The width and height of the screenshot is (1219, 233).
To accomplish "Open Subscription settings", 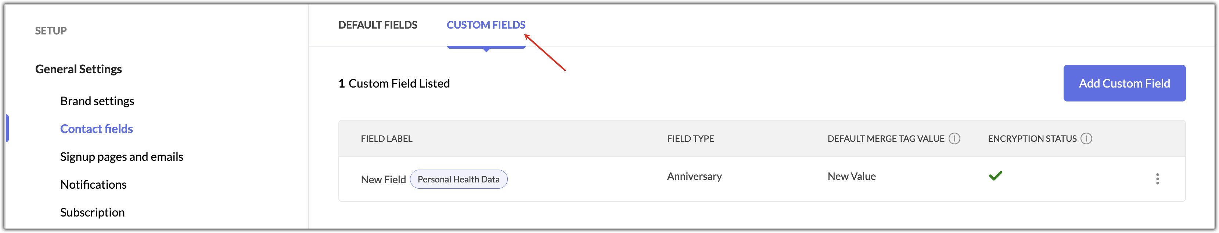I will coord(92,212).
